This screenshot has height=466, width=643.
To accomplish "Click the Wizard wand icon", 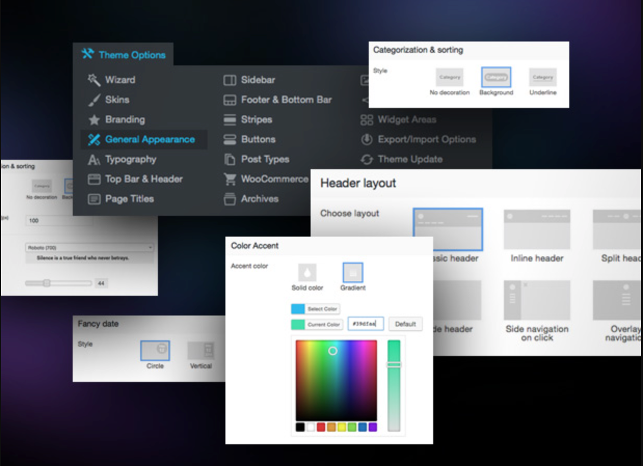I will click(x=94, y=79).
